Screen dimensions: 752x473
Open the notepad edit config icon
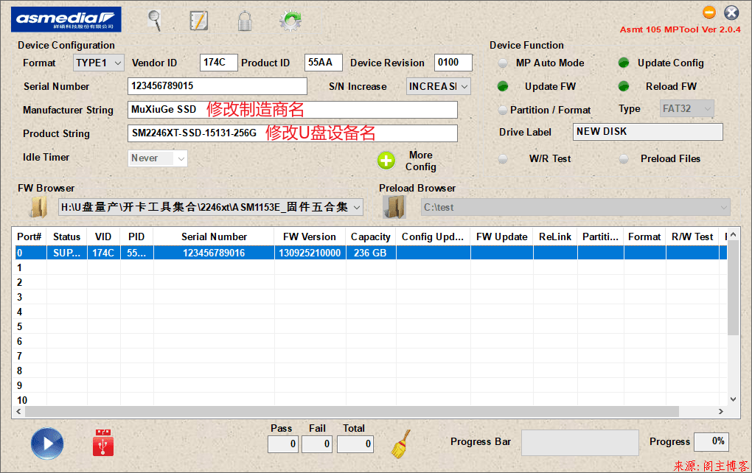198,21
